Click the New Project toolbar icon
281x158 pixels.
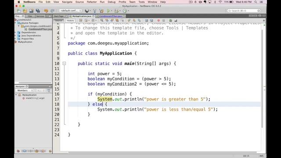[25, 11]
